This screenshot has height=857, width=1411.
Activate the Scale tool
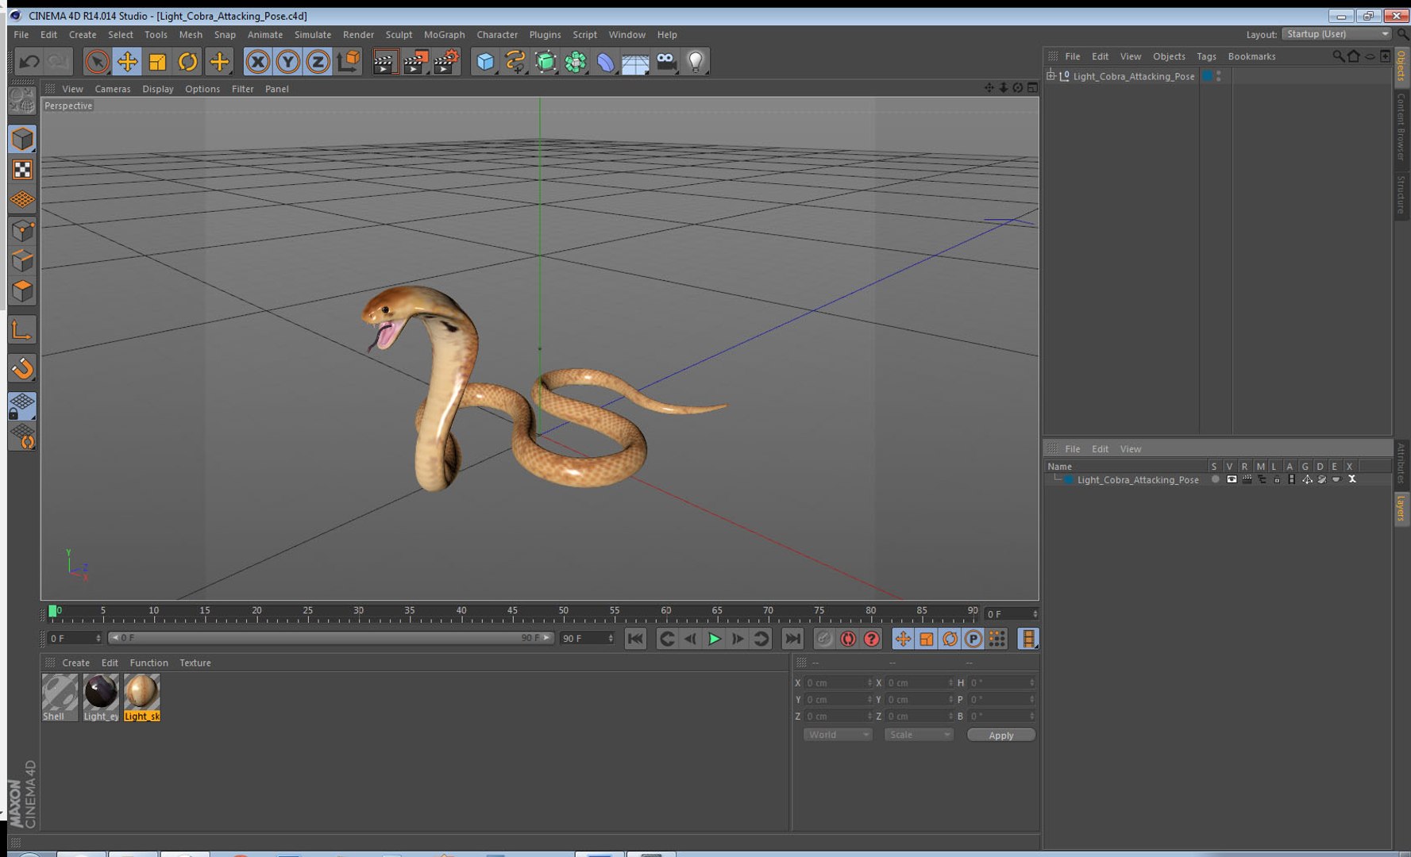coord(157,62)
